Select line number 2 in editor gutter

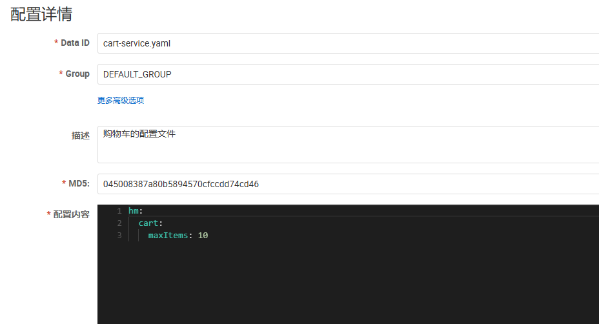[x=119, y=223]
